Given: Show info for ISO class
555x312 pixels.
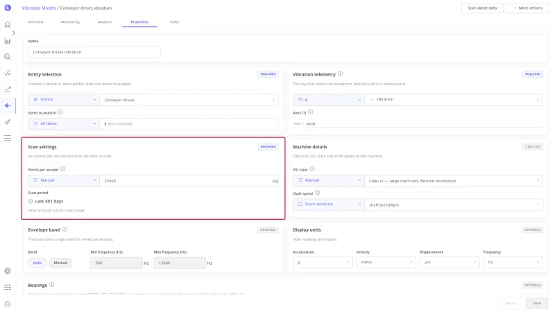Looking at the screenshot, I should click(x=312, y=169).
